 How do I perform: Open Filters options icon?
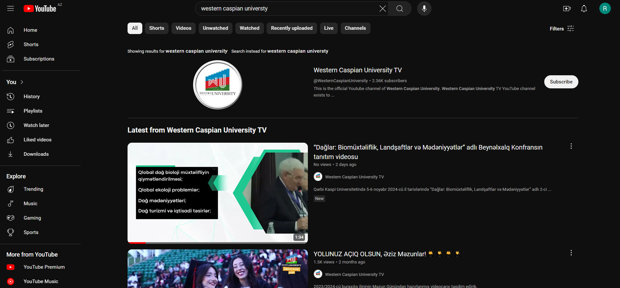(570, 28)
